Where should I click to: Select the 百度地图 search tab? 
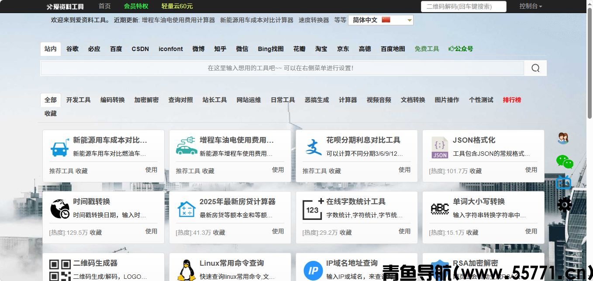pyautogui.click(x=393, y=49)
